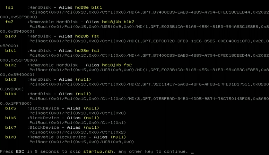Click the ESC word in prompt line
This screenshot has width=269, height=155.
click(20, 152)
